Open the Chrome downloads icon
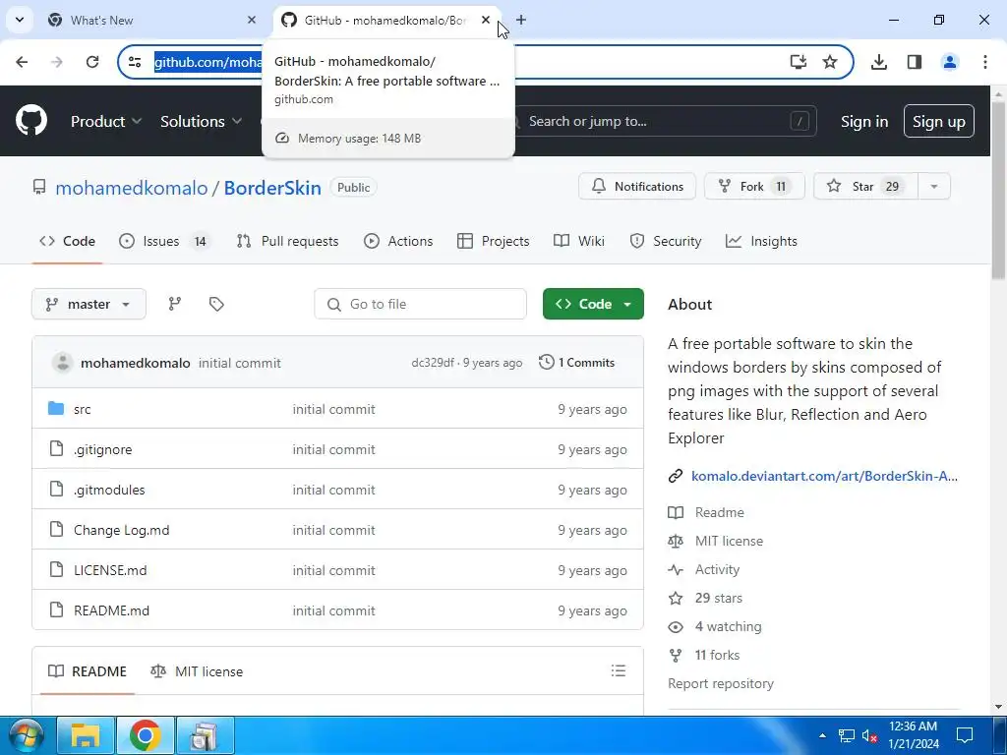1007x755 pixels. [x=879, y=62]
